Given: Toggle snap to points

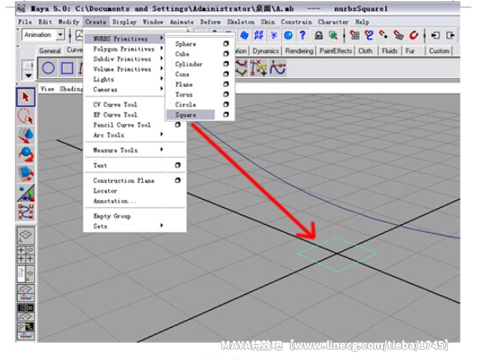Looking at the screenshot, I should pos(384,35).
